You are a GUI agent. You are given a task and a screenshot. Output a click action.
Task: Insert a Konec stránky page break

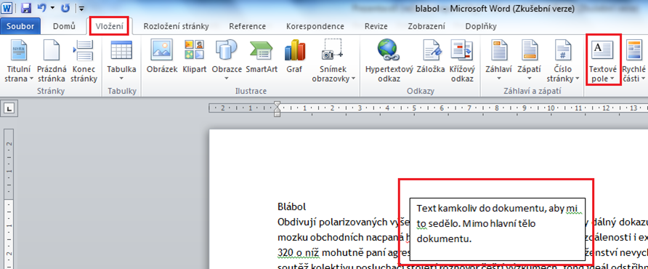point(84,61)
